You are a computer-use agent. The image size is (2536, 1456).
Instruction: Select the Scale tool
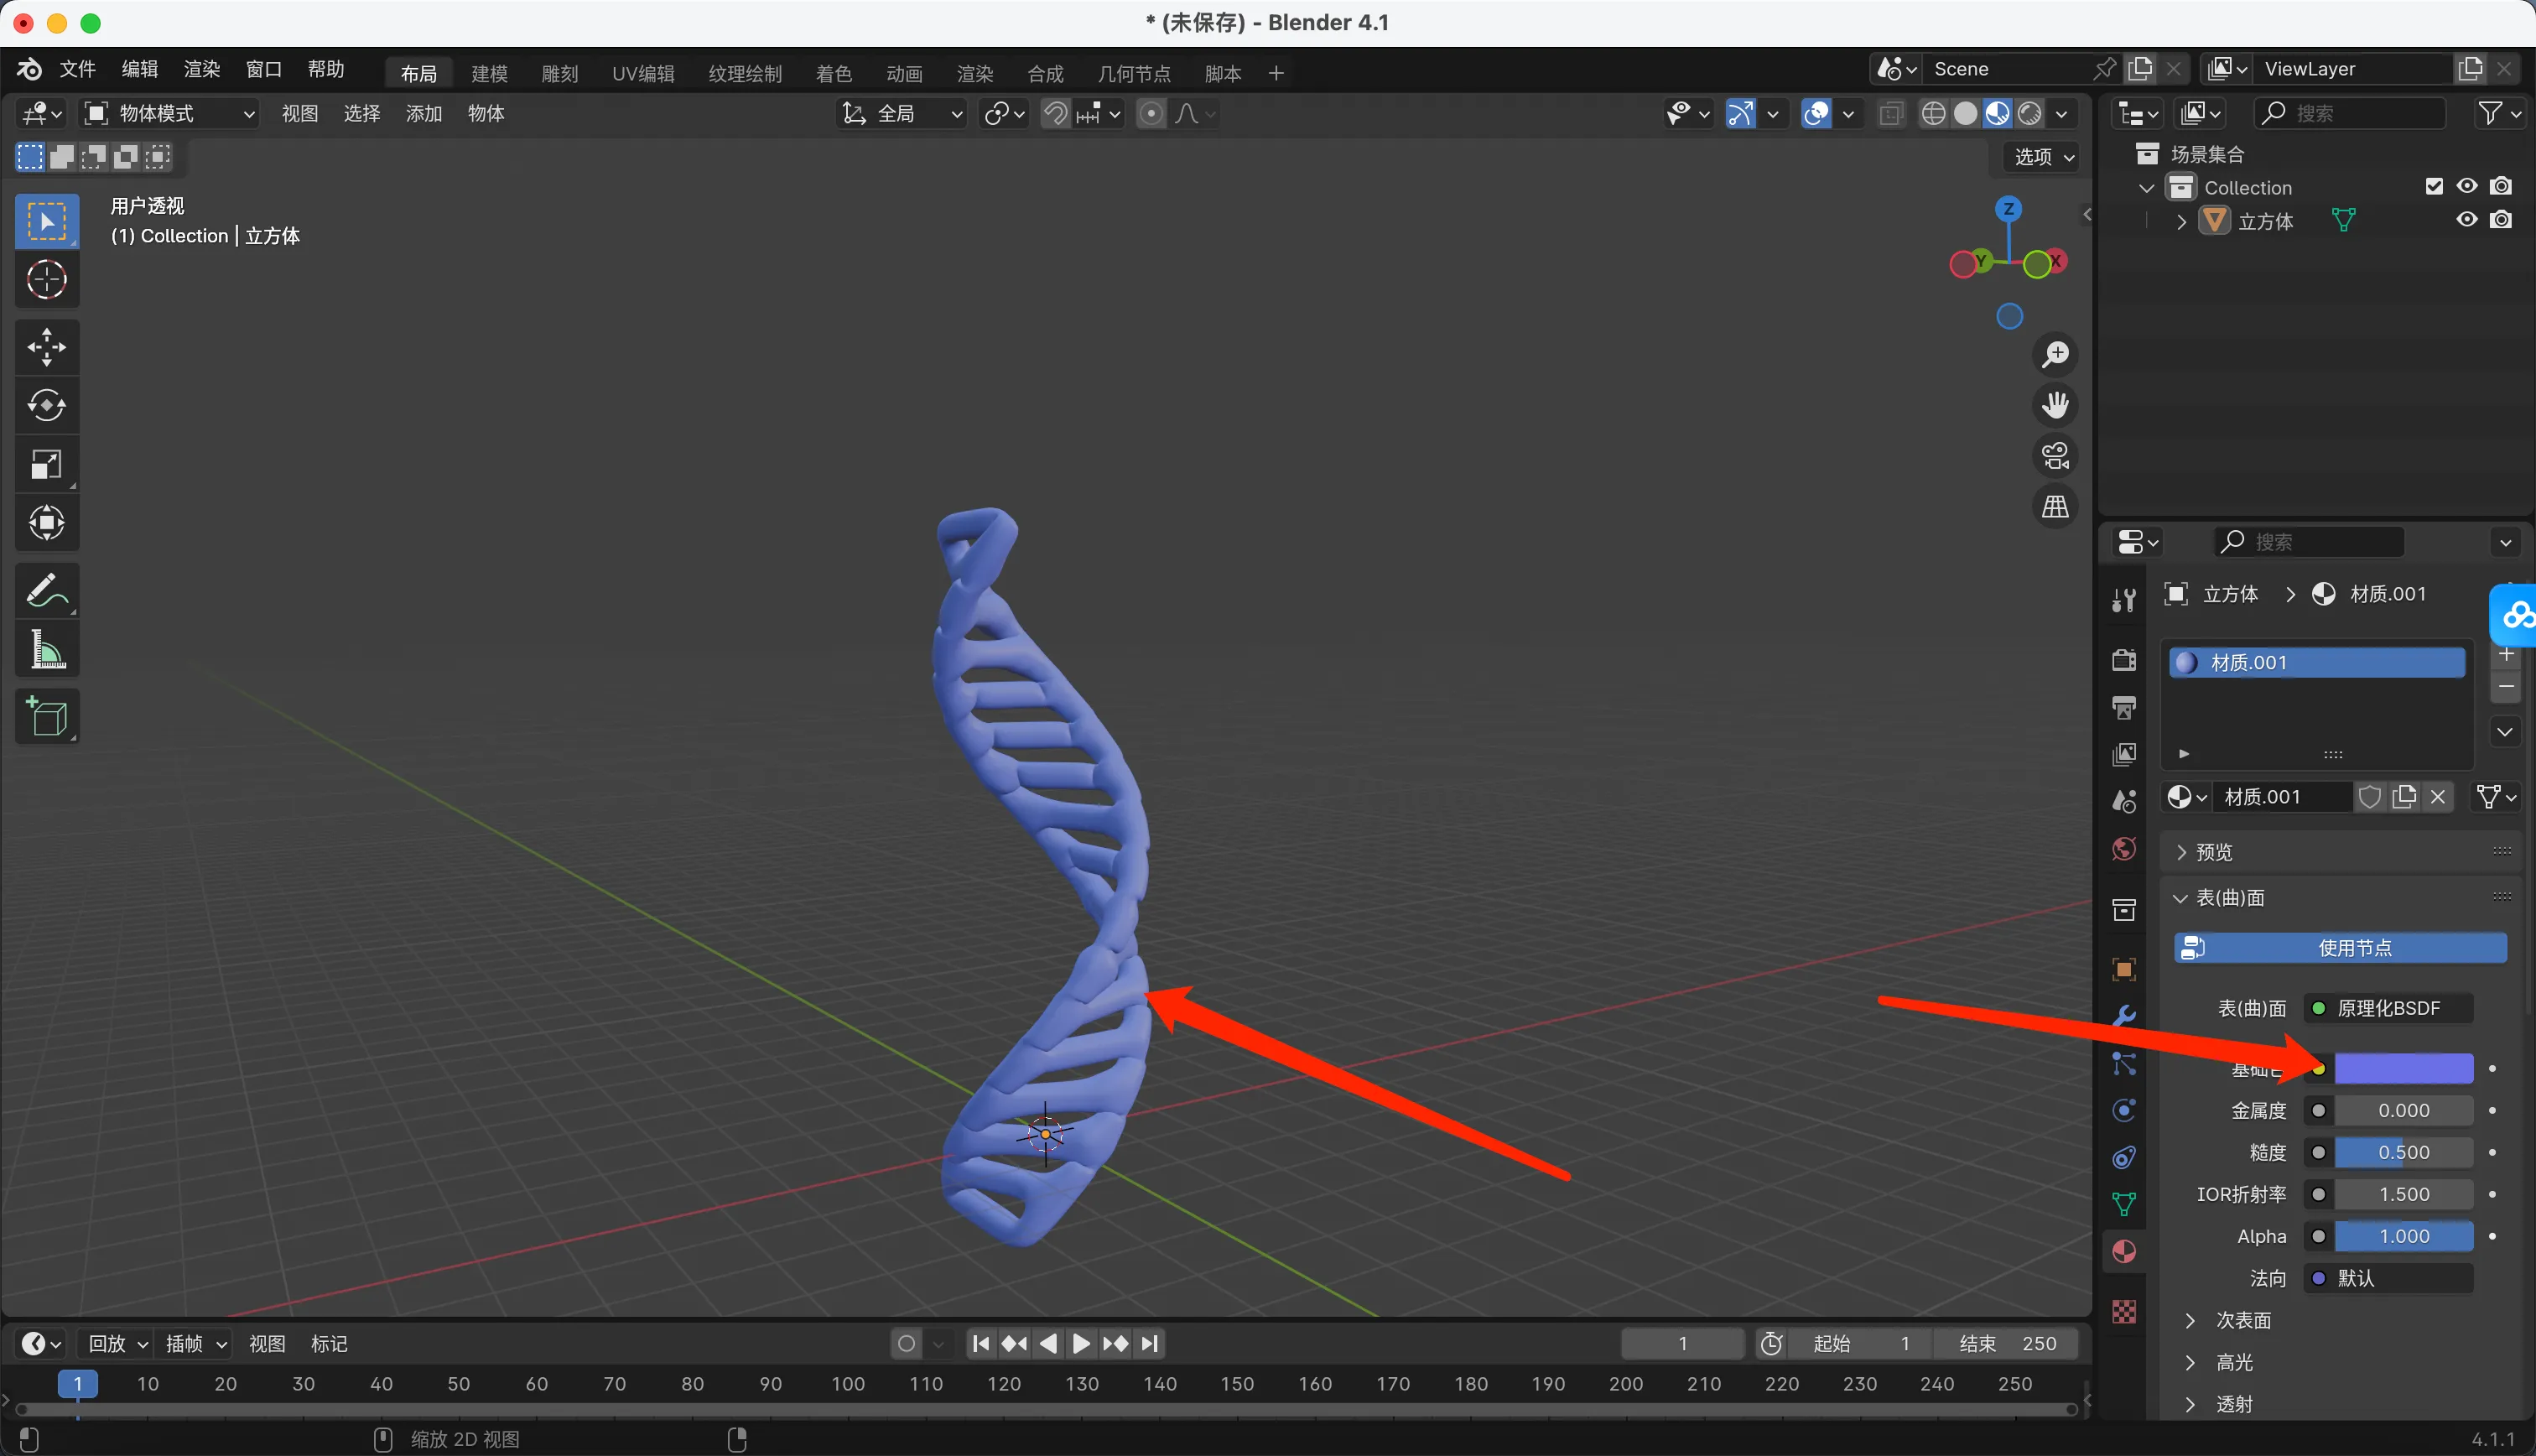46,464
